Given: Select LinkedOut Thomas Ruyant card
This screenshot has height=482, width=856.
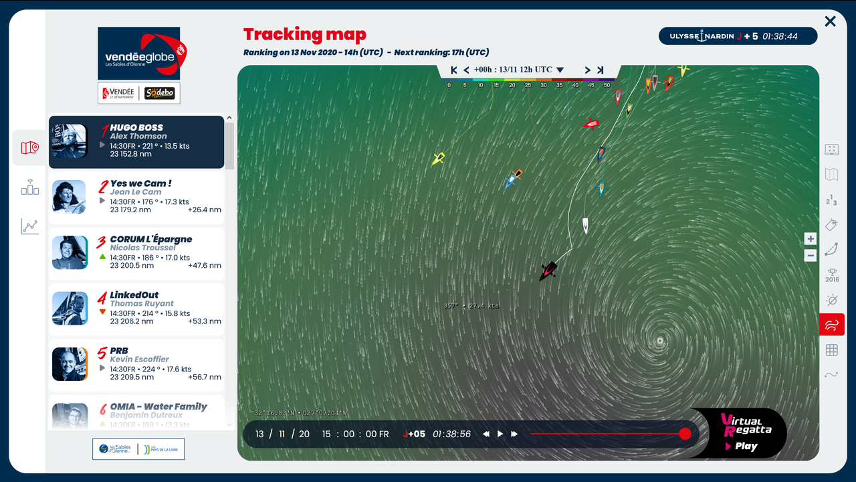Looking at the screenshot, I should pos(136,309).
